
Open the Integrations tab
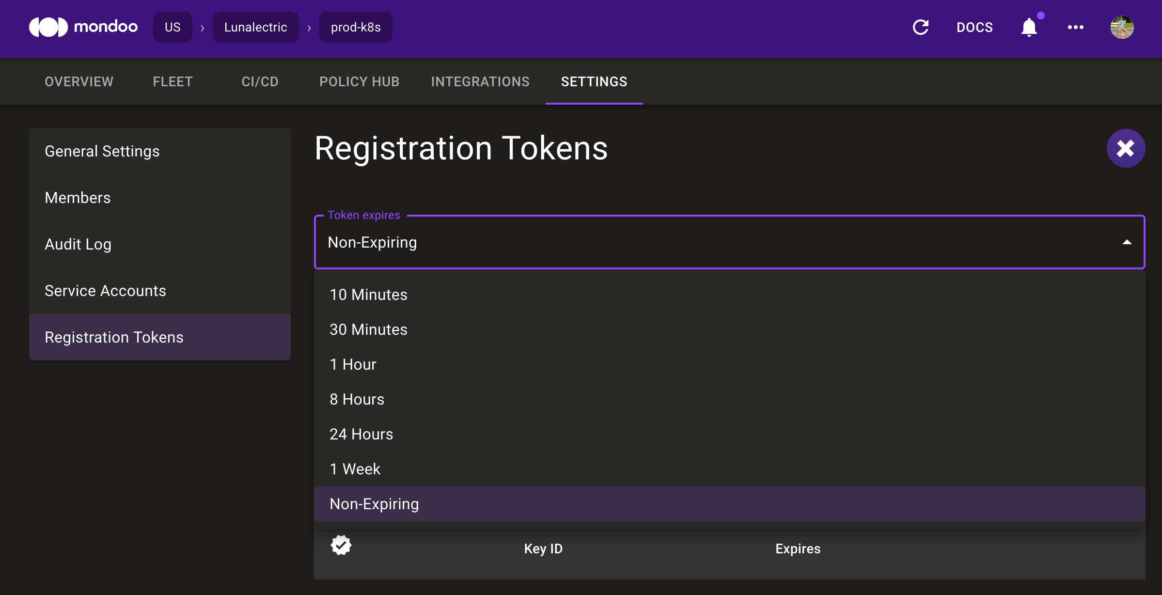point(480,81)
